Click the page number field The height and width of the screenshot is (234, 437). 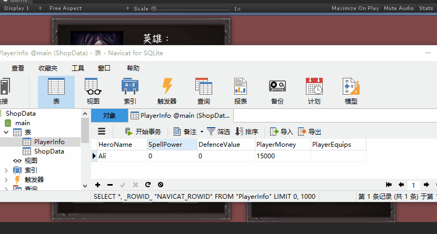click(x=414, y=185)
